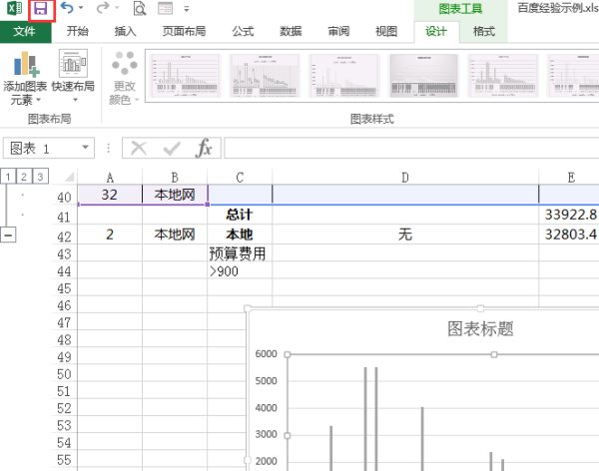Switch to the 审阅 ribbon tab
Screen dimensions: 599x471
click(x=338, y=31)
